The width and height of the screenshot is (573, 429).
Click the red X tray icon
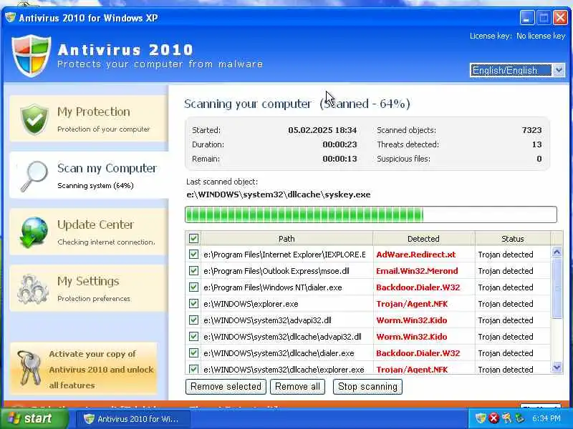coord(493,418)
